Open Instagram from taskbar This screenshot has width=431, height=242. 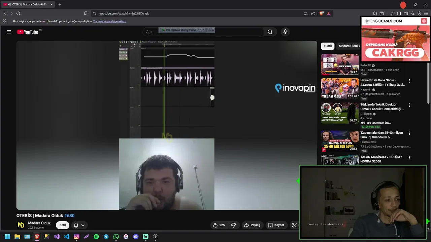coord(76,237)
